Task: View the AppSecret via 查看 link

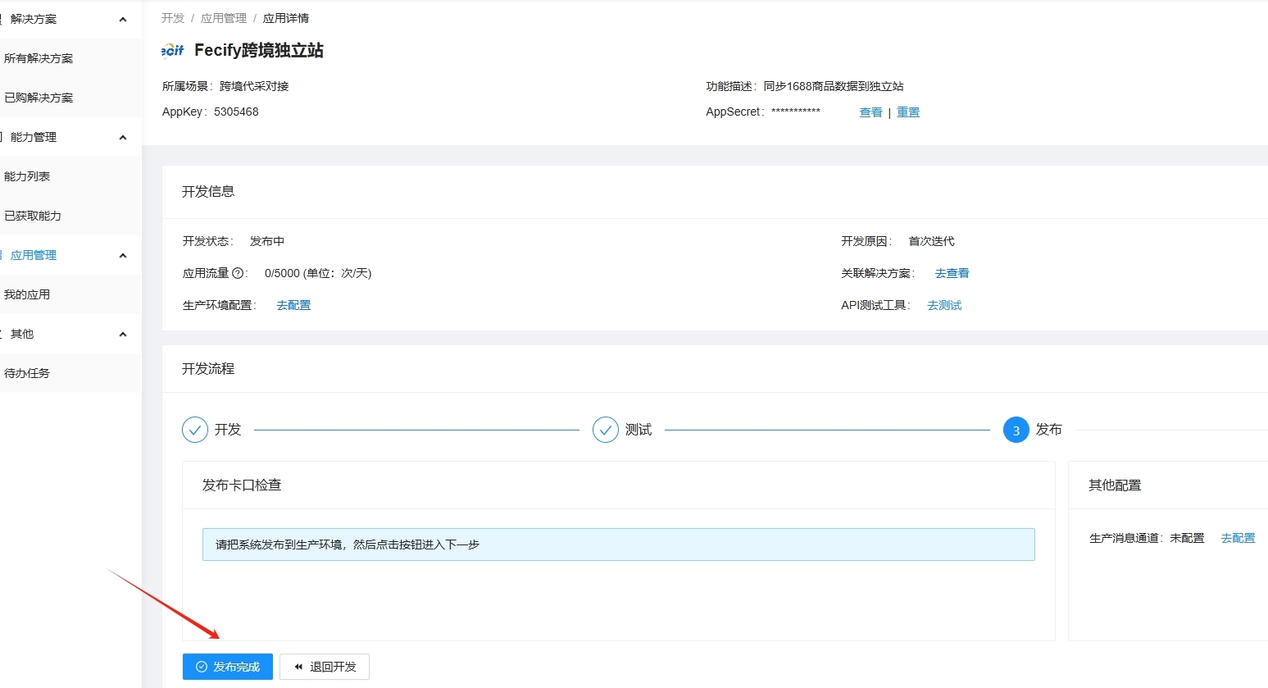Action: pyautogui.click(x=870, y=112)
